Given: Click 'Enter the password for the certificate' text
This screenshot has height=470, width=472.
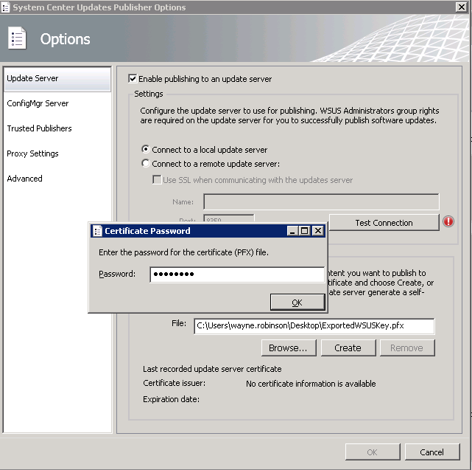Looking at the screenshot, I should click(x=183, y=252).
